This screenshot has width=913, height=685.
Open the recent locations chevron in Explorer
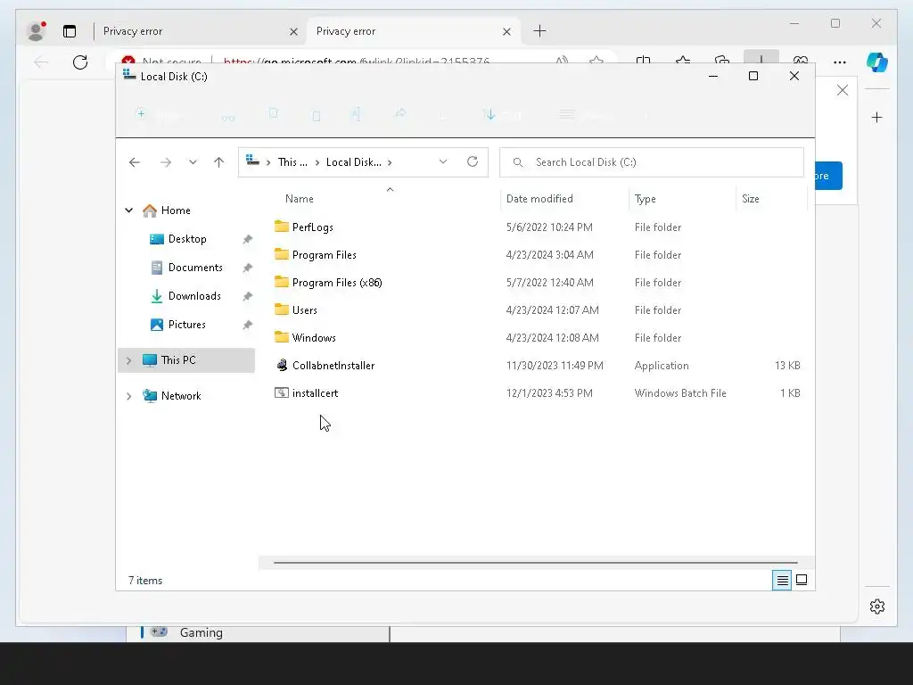[193, 162]
